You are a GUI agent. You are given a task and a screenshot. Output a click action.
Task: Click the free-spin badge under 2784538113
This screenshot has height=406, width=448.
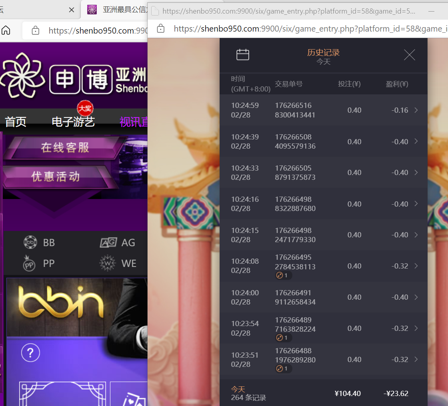[x=283, y=275]
